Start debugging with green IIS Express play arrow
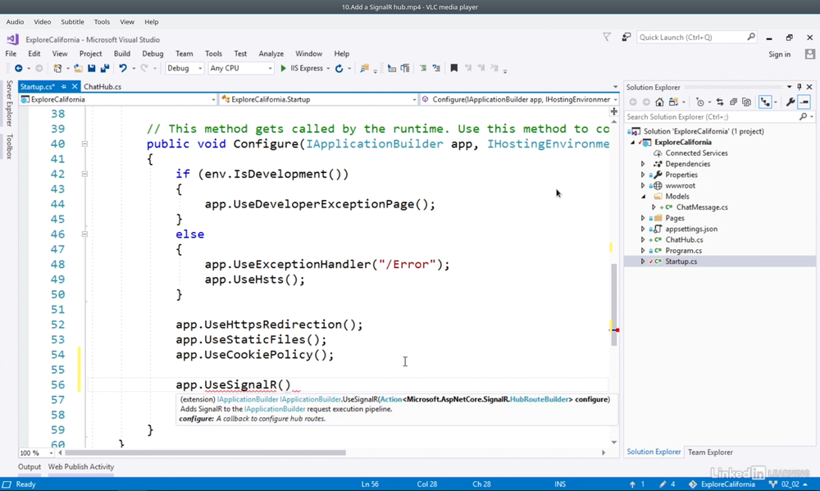 pyautogui.click(x=283, y=69)
